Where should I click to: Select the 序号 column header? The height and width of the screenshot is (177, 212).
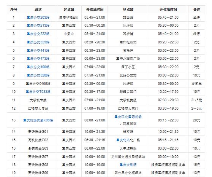(x=14, y=10)
